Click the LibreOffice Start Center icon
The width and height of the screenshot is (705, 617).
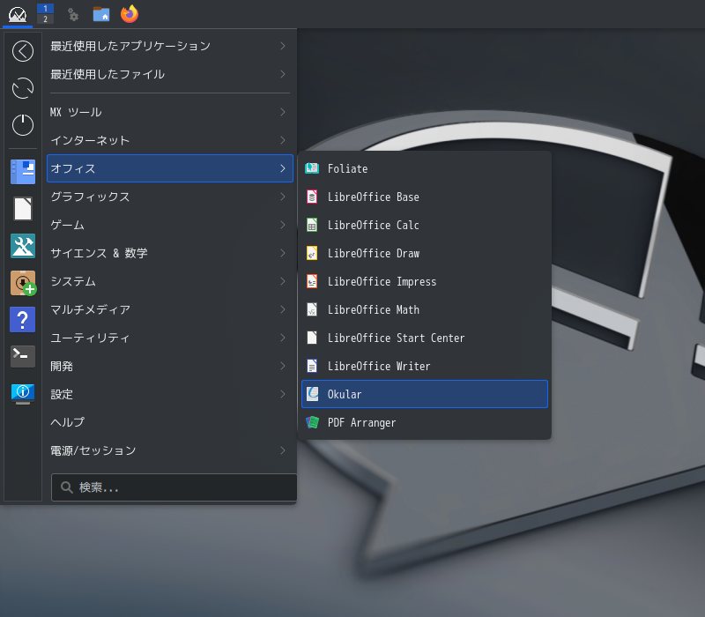click(312, 338)
